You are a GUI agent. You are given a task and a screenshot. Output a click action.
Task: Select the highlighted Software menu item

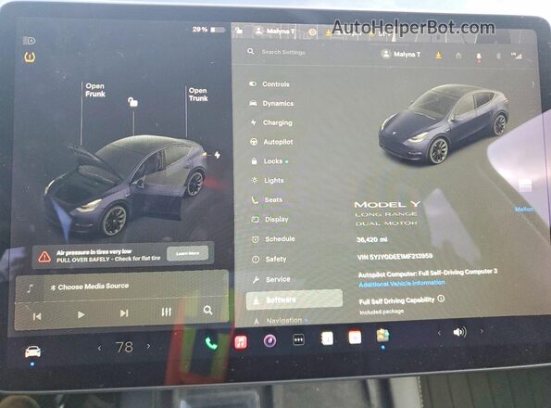[x=294, y=300]
